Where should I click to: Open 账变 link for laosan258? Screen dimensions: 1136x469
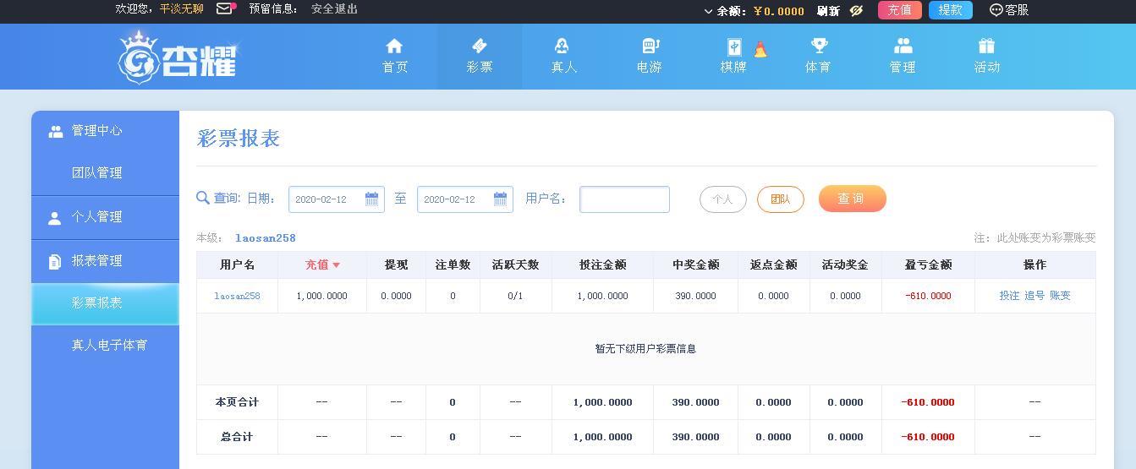1060,296
